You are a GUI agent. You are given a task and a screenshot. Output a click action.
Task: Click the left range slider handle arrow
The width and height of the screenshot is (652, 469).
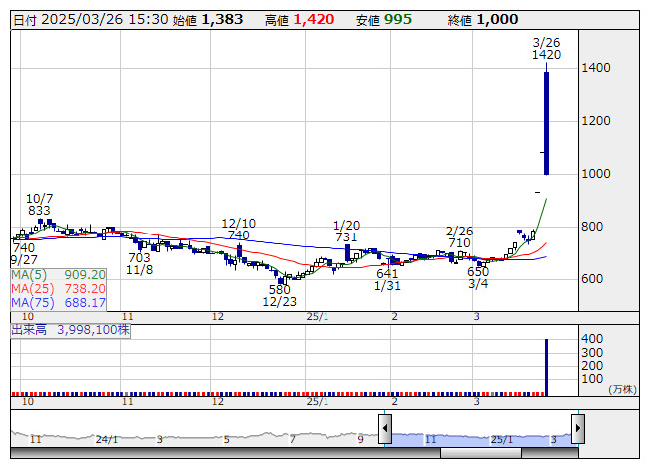(385, 428)
